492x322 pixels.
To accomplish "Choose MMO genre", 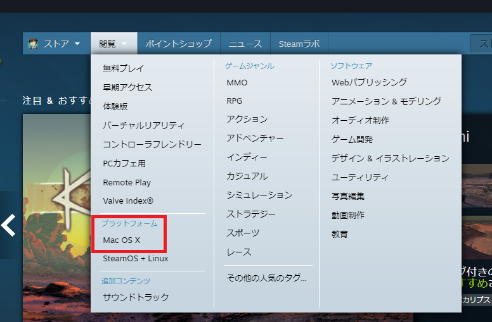I will click(x=237, y=83).
